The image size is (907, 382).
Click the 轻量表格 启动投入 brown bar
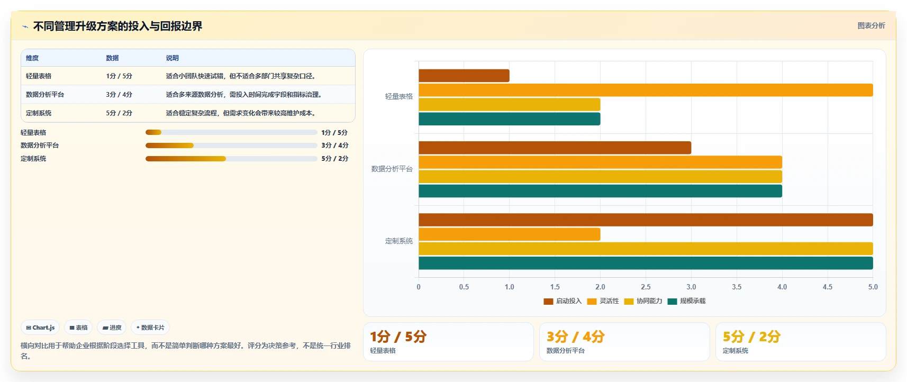pos(464,76)
